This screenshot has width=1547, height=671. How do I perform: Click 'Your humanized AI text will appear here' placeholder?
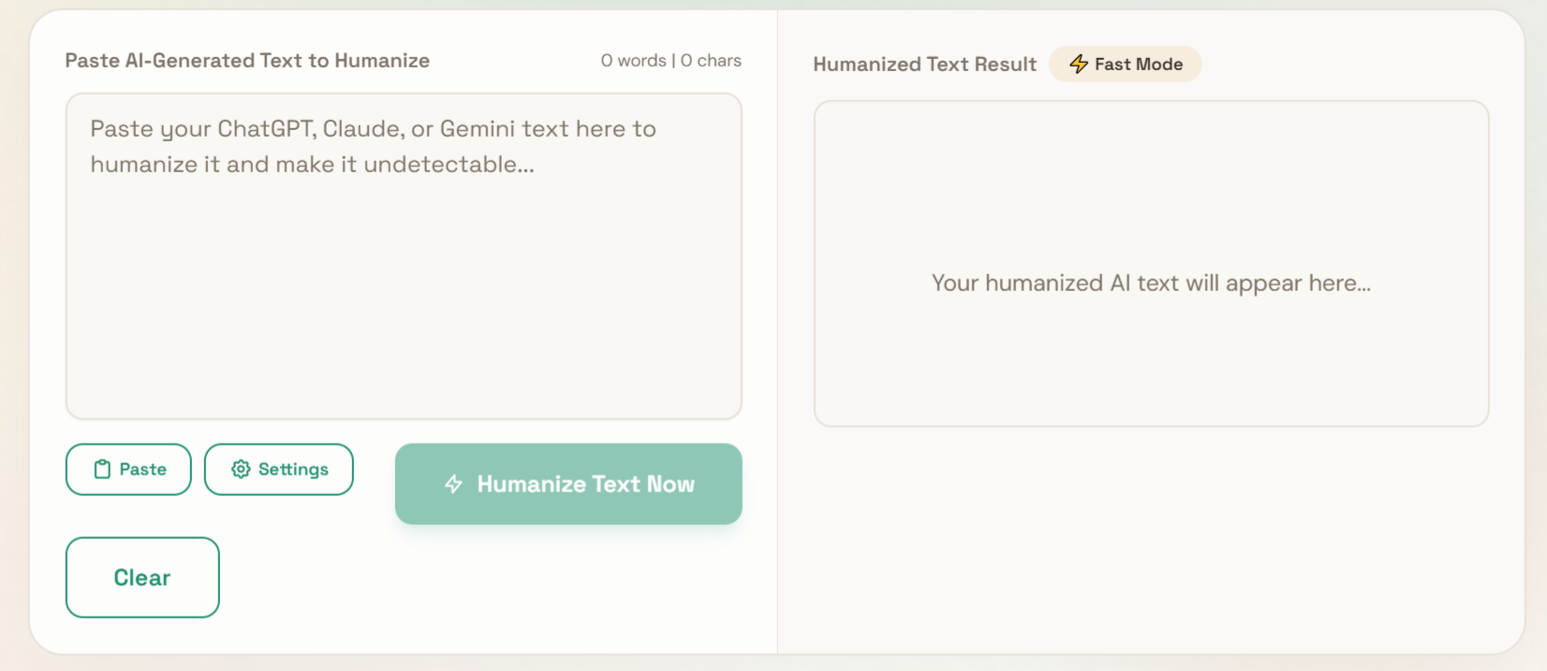(1151, 284)
